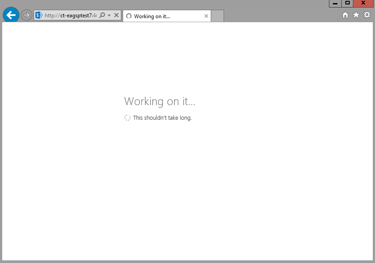Screen dimensions: 375x263
Task: Click the tab's loading circle icon
Action: coord(129,16)
